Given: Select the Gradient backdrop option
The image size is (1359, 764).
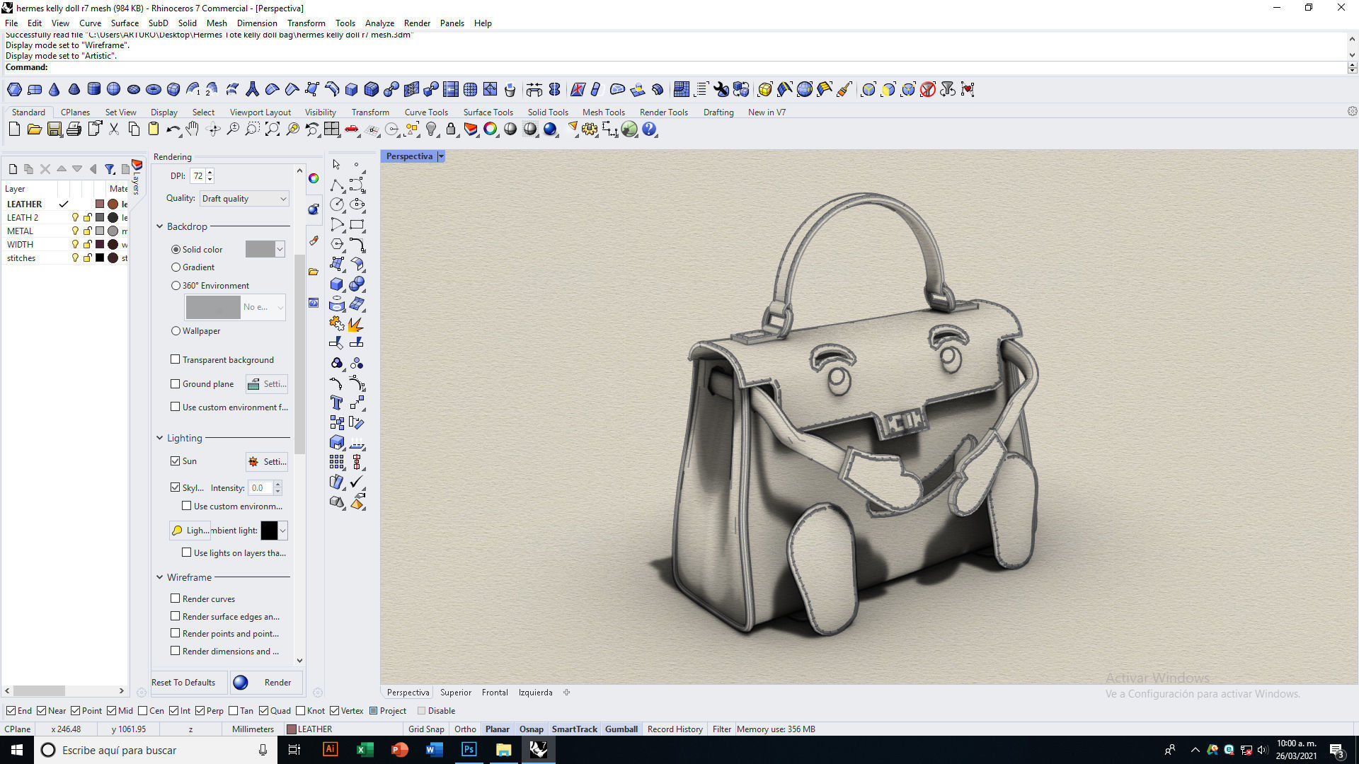Looking at the screenshot, I should [x=176, y=267].
